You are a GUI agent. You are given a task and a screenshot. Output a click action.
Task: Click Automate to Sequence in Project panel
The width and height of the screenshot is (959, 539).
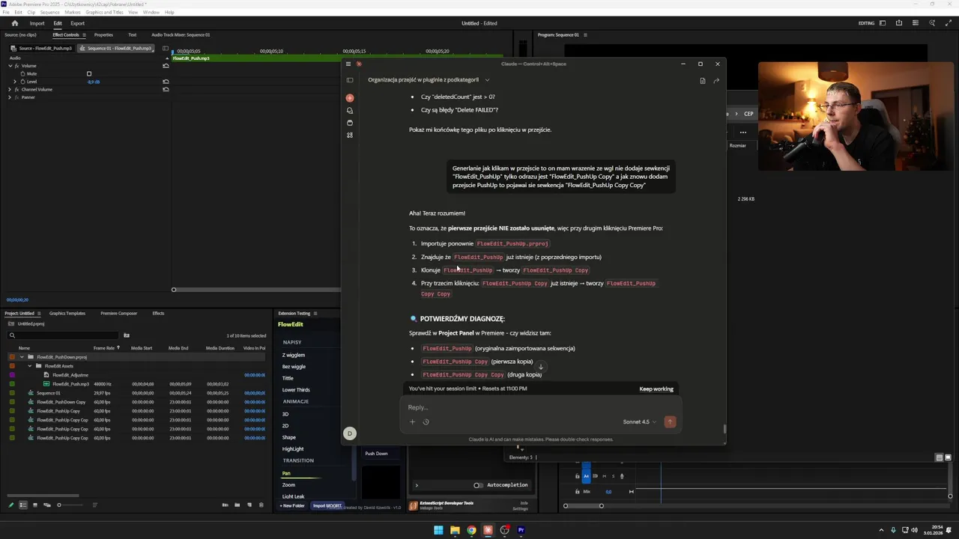(225, 505)
